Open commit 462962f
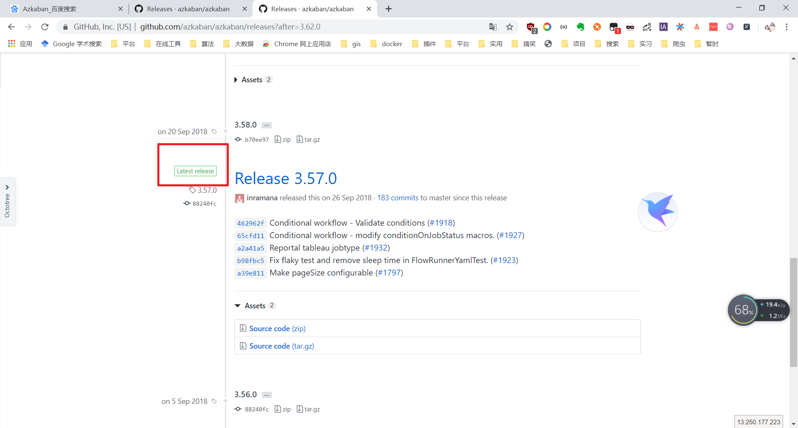This screenshot has height=428, width=798. click(x=251, y=223)
